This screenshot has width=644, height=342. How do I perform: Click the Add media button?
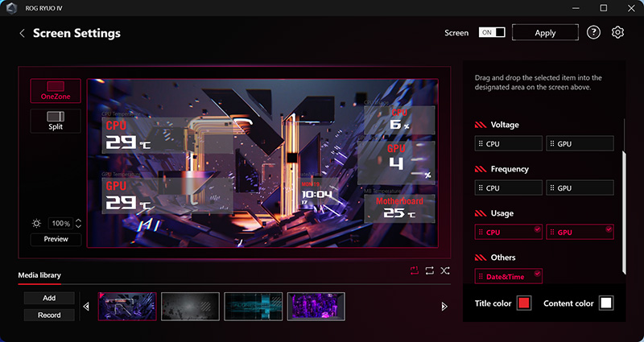coord(49,298)
